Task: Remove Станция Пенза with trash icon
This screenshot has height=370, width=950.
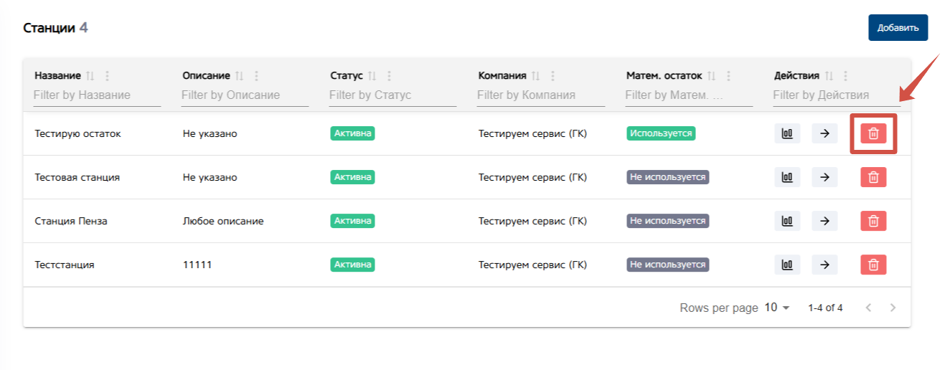Action: click(x=873, y=221)
